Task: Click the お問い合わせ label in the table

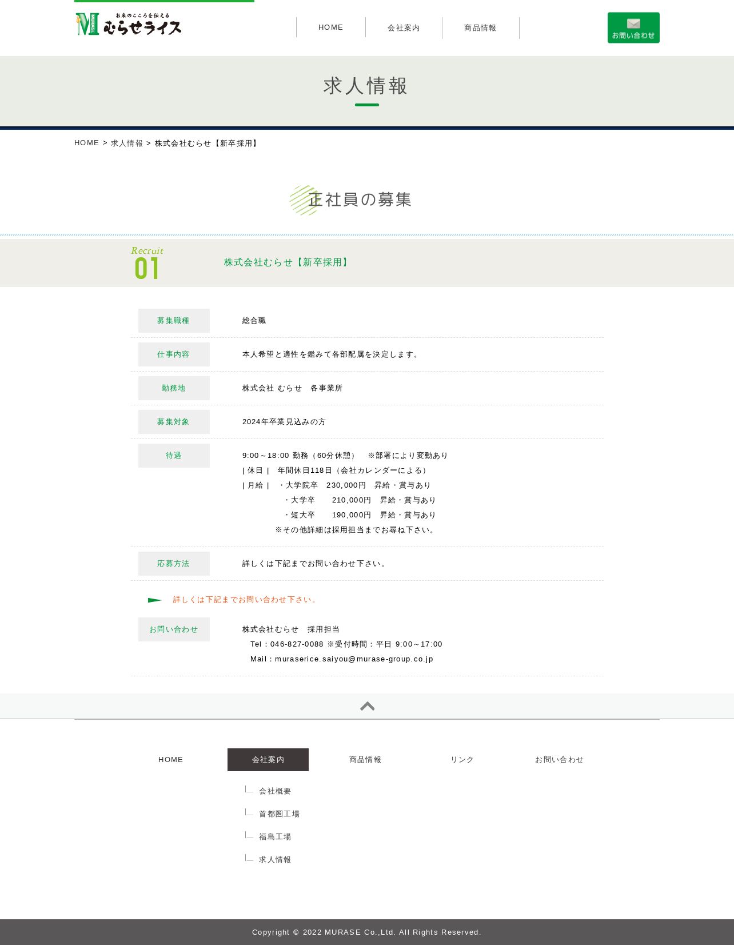Action: coord(174,629)
